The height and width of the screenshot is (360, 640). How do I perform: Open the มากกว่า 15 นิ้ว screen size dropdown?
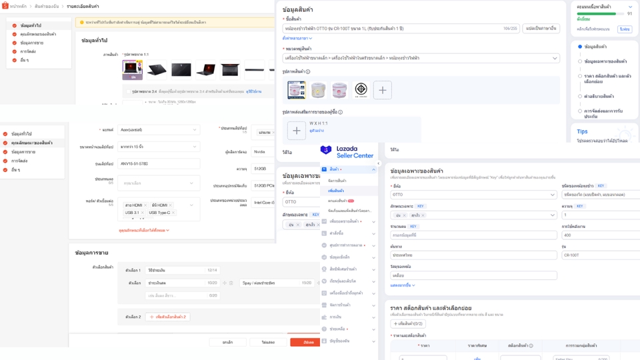pos(159,147)
